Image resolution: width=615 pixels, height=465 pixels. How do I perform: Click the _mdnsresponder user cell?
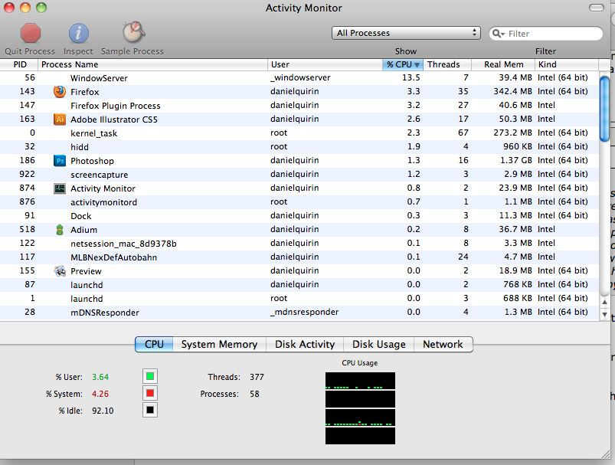[304, 313]
